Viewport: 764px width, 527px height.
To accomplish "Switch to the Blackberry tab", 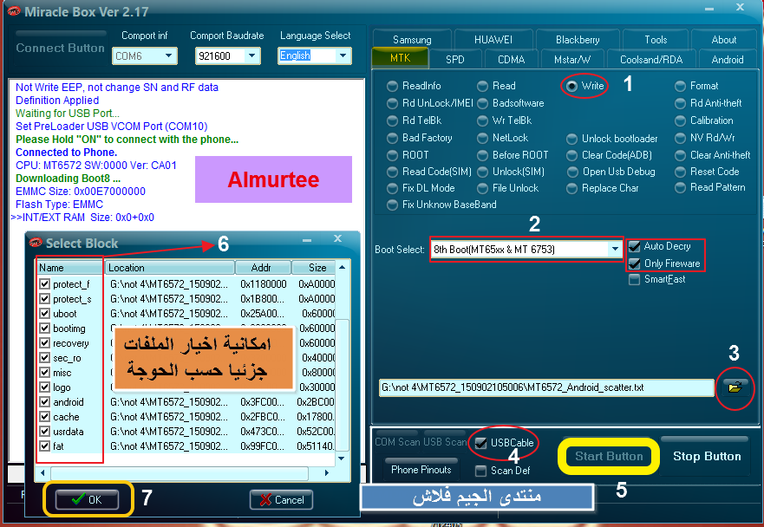I will point(578,40).
